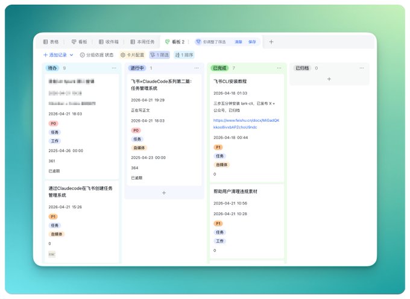Open the 飞书×ClaudeCode系列第二篇 card
The width and height of the screenshot is (410, 299).
point(164,130)
